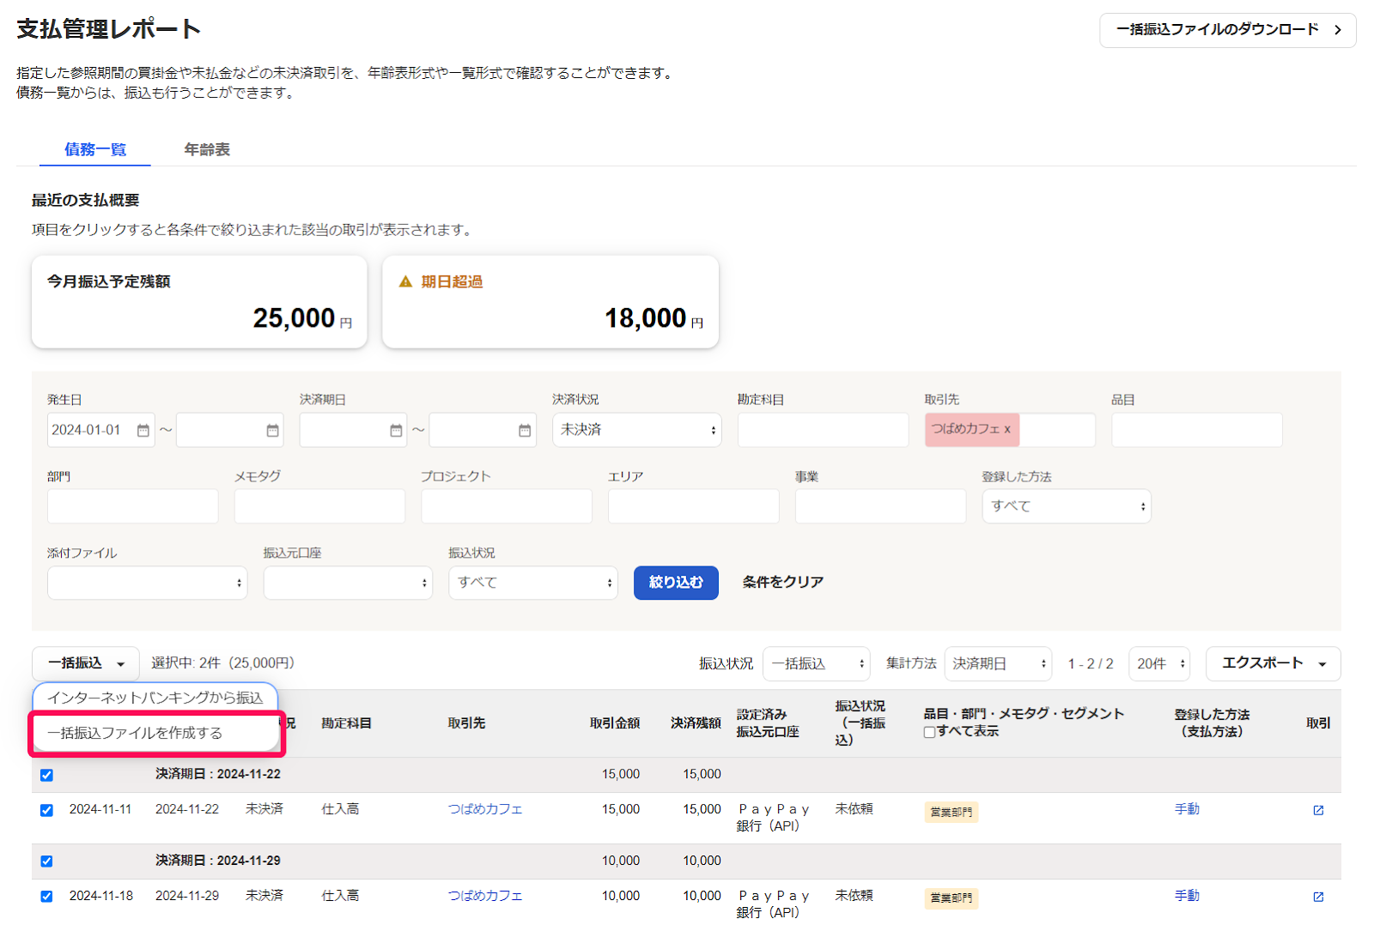Click 営業部門 tag in 2024-11-18 row
Image resolution: width=1374 pixels, height=925 pixels.
951,898
